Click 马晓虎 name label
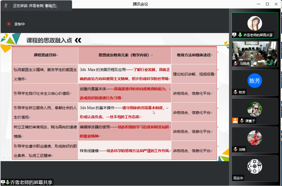This screenshot has height=186, width=282. point(245,64)
